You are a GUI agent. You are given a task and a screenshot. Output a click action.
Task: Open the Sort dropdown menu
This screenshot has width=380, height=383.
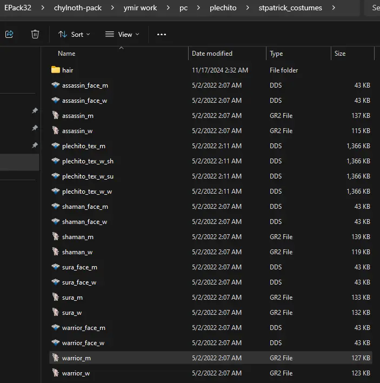click(x=75, y=34)
